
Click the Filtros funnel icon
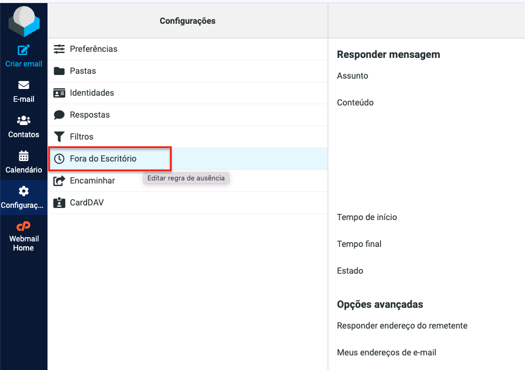point(59,137)
